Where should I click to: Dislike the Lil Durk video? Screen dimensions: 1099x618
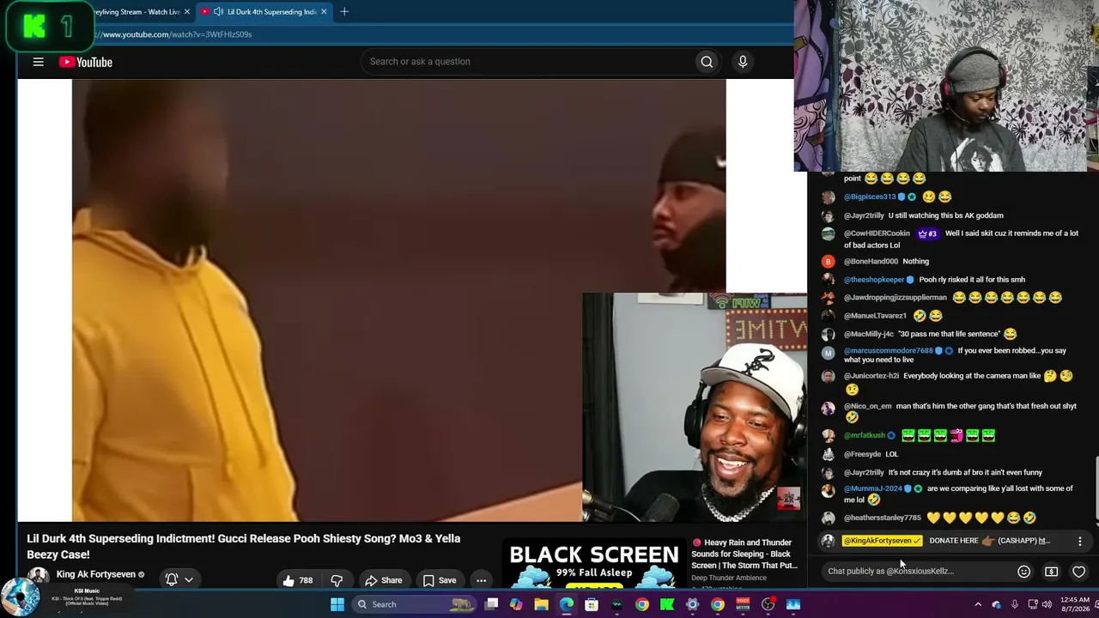337,580
